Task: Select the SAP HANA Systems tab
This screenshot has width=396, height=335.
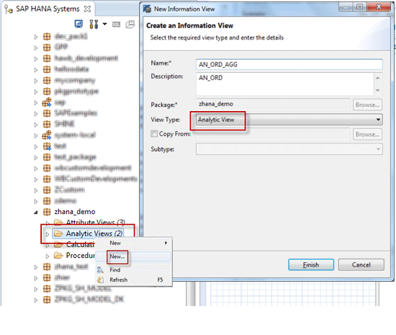Action: pos(48,9)
